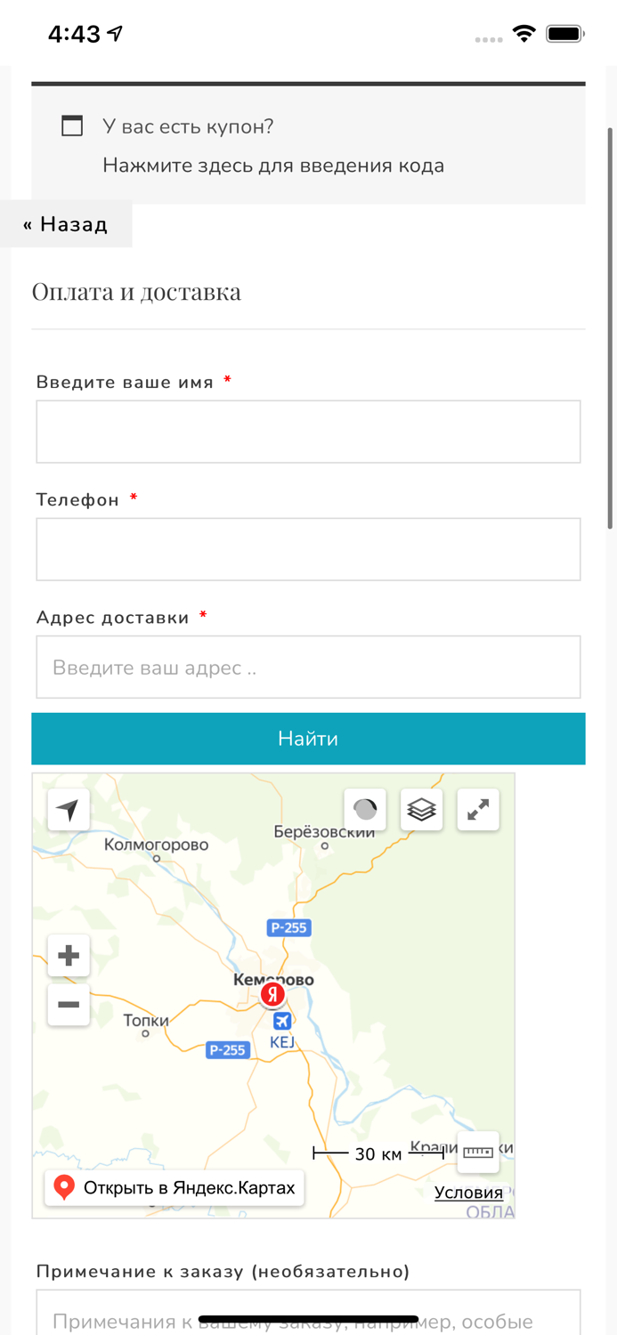Click the Р-255 road label on the map
The image size is (617, 1335).
289,927
